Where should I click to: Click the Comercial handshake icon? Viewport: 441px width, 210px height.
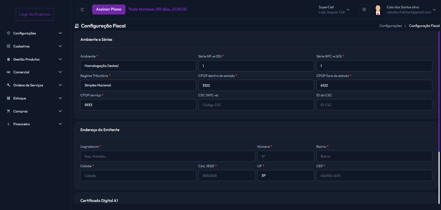[x=8, y=72]
